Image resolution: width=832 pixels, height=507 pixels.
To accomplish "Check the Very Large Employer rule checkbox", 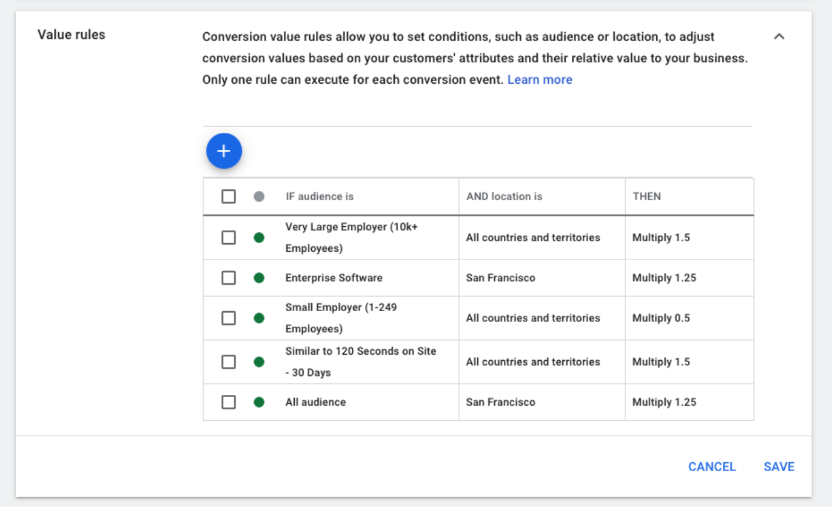I will pos(229,237).
